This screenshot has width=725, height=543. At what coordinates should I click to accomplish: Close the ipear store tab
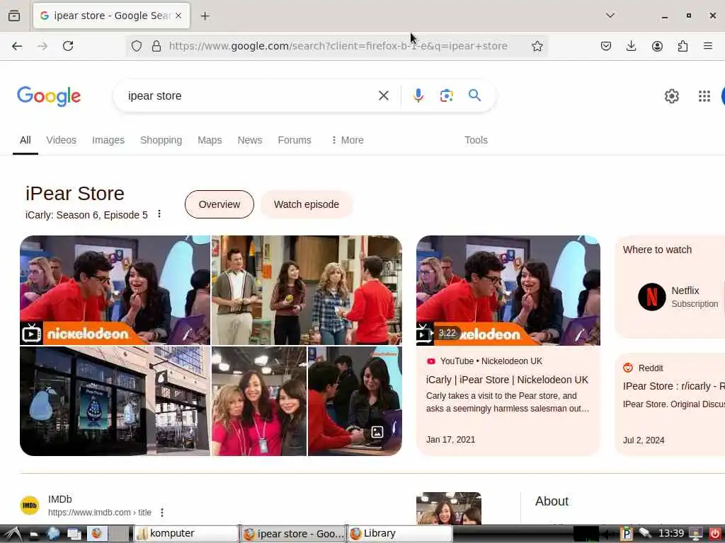[x=178, y=16]
